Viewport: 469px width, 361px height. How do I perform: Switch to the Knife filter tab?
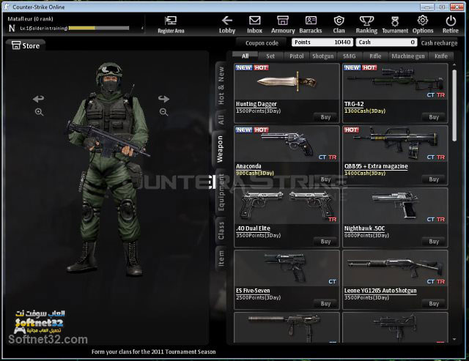[441, 56]
